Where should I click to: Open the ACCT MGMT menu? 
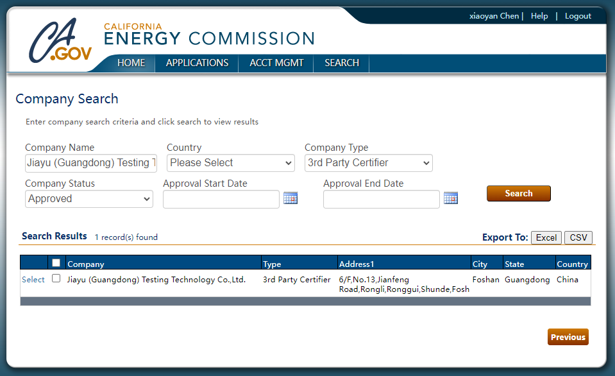276,63
